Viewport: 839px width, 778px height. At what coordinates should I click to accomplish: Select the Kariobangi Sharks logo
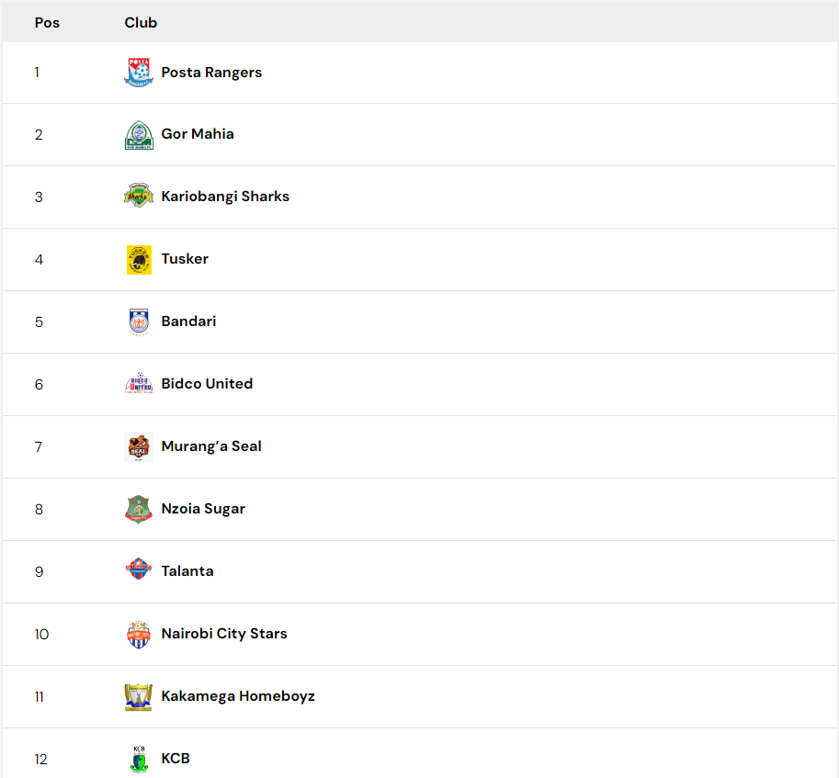coord(139,196)
